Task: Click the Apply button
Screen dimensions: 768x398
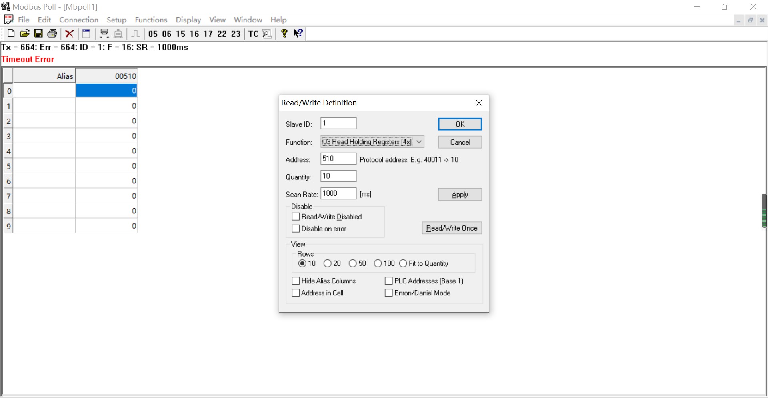Action: pos(460,195)
